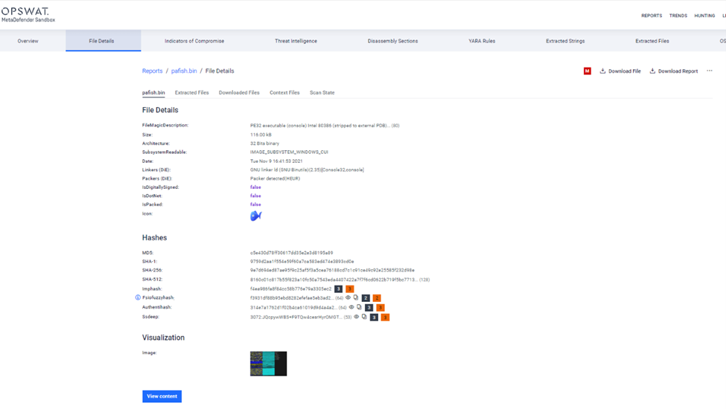Copy the Authentihash value
Image resolution: width=726 pixels, height=409 pixels.
click(359, 307)
